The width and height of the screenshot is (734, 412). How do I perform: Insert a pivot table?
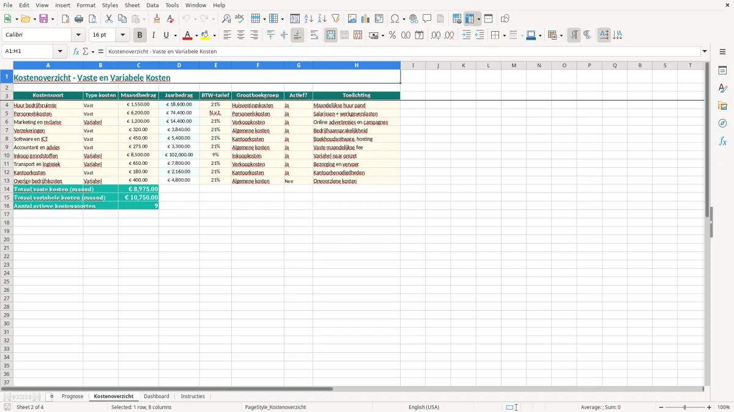pyautogui.click(x=379, y=19)
